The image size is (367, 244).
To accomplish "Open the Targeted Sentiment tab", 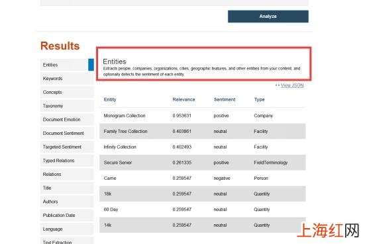I will pos(67,147).
